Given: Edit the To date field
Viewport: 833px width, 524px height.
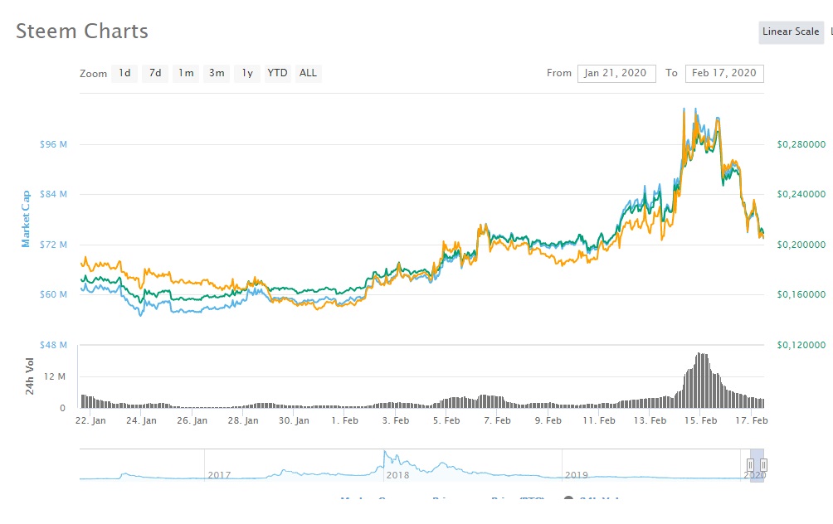Looking at the screenshot, I should [724, 73].
